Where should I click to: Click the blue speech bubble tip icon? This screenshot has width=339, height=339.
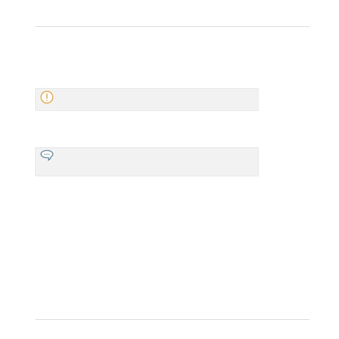47,155
